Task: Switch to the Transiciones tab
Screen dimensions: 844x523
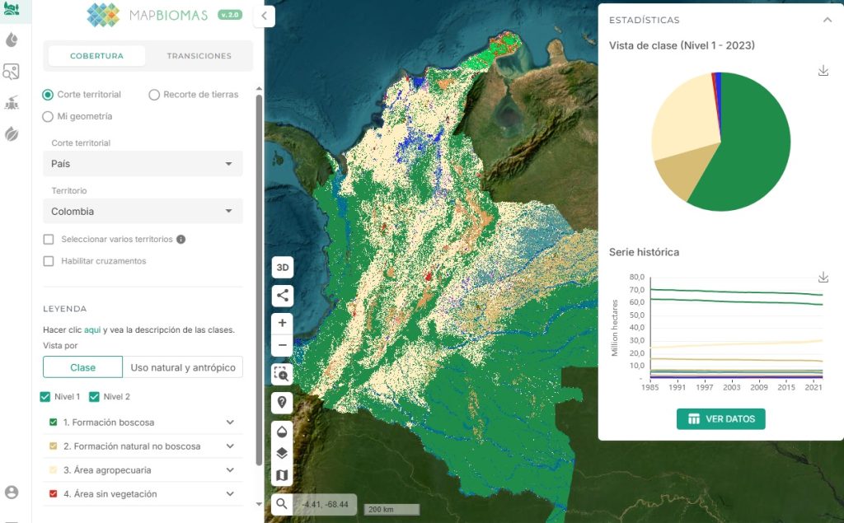Action: (x=200, y=57)
